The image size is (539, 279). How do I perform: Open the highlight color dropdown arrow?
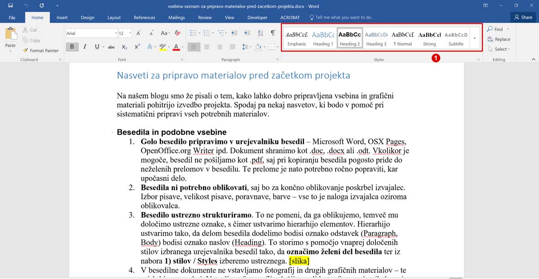coord(169,47)
